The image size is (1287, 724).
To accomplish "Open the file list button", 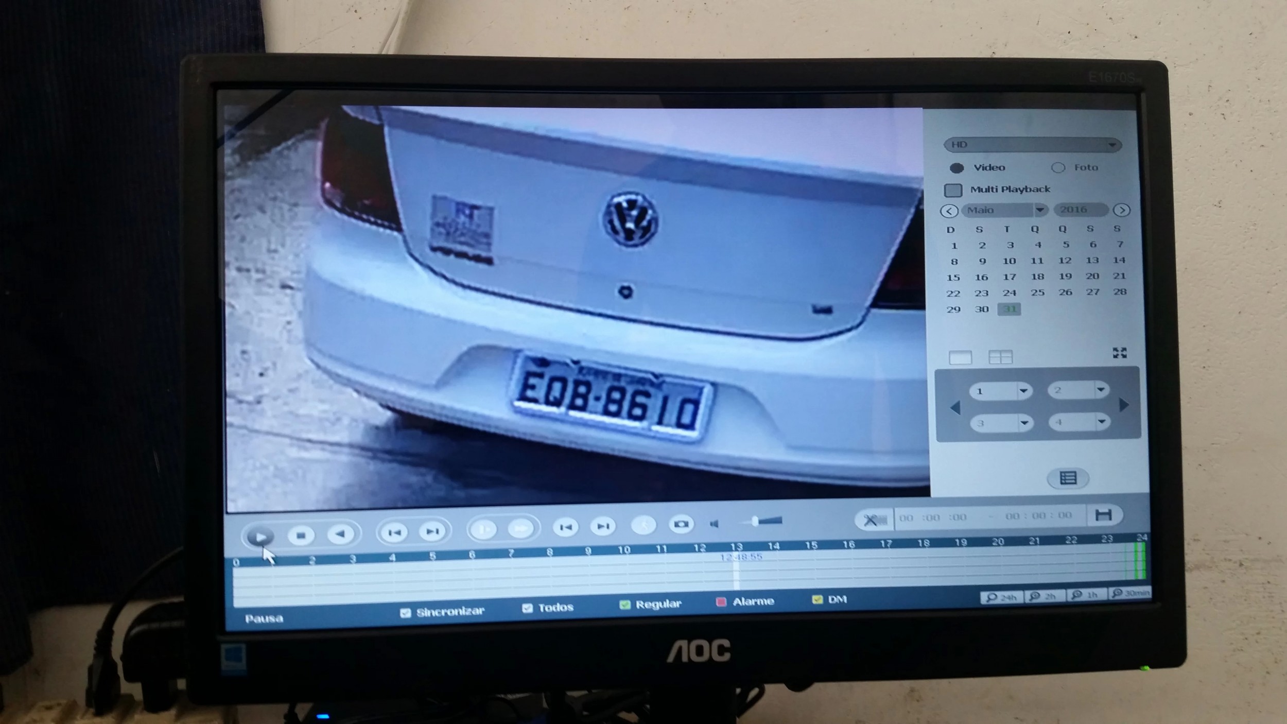I will 1068,478.
